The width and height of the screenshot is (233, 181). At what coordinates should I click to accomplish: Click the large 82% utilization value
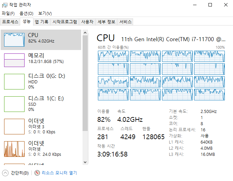104,119
